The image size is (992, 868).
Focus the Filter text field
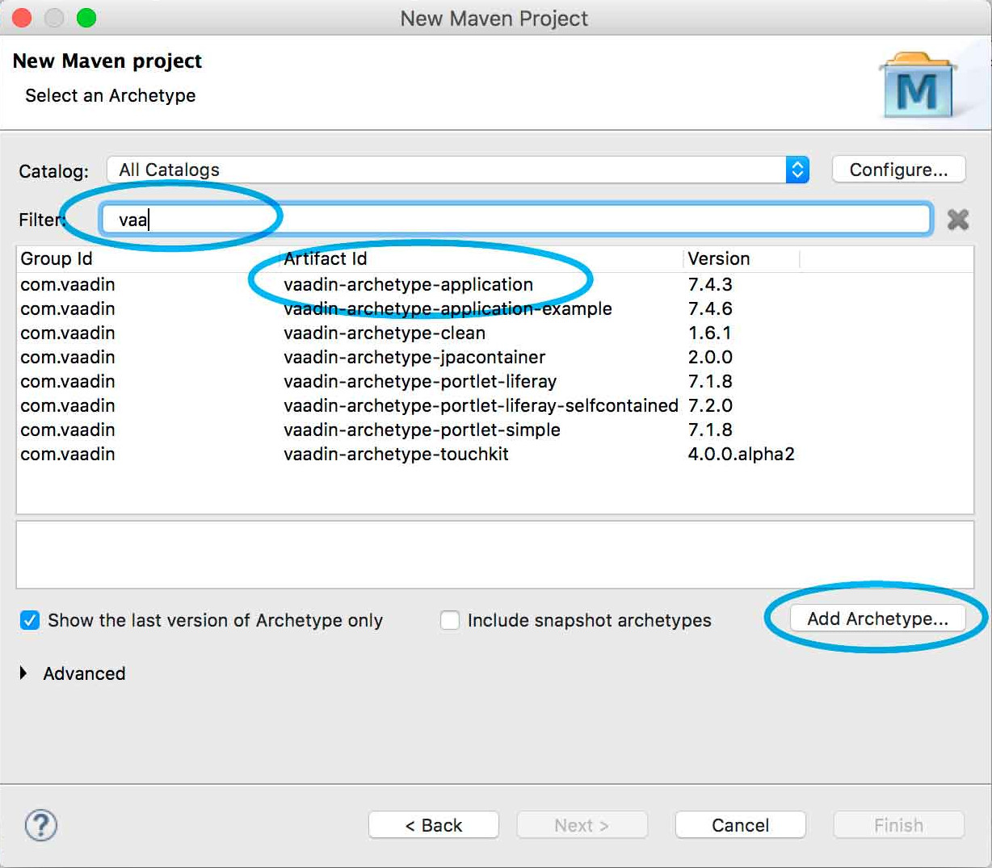515,220
